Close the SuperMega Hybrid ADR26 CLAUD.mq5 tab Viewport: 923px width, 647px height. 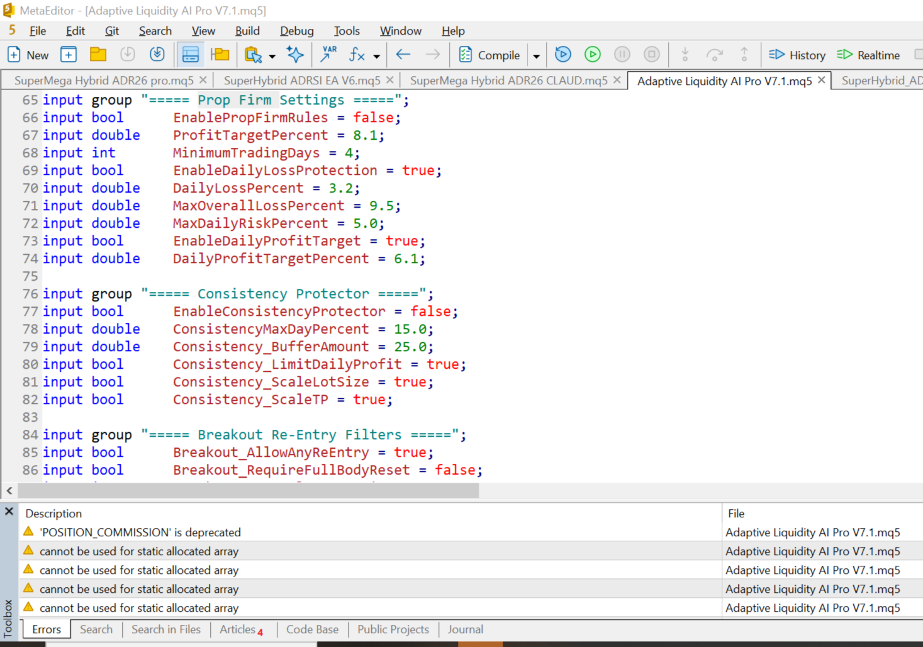(617, 80)
